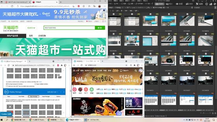Open the 排序 sort dropdown in ACDSee
The width and height of the screenshot is (217, 122).
126,11
